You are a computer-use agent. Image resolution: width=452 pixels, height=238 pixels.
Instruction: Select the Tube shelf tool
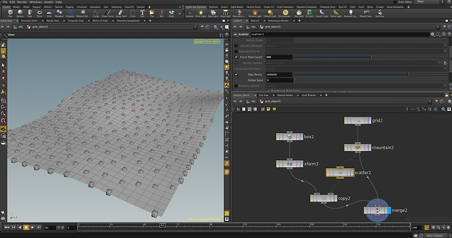(30, 13)
